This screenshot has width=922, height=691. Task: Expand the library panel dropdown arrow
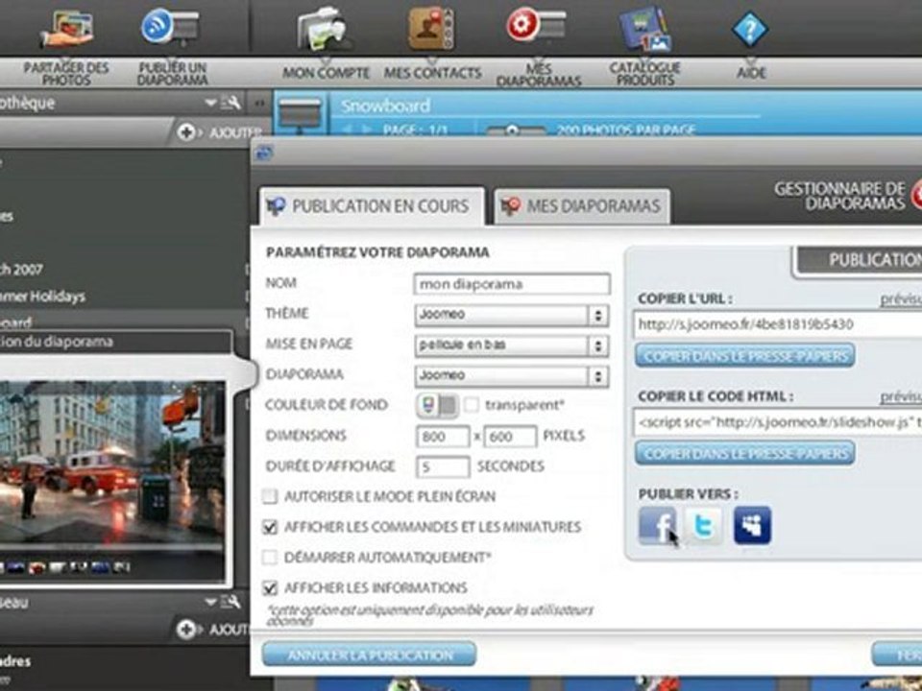click(210, 104)
